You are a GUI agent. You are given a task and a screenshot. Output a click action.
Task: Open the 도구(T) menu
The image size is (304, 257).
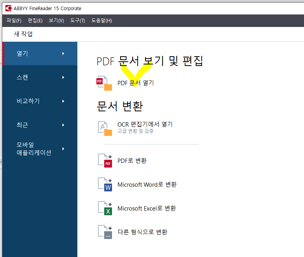(x=78, y=20)
